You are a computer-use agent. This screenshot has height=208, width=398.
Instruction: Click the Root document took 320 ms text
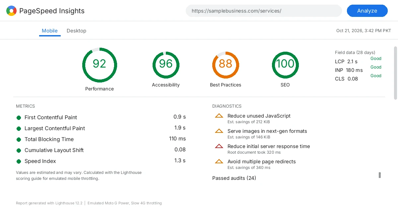[x=254, y=152]
